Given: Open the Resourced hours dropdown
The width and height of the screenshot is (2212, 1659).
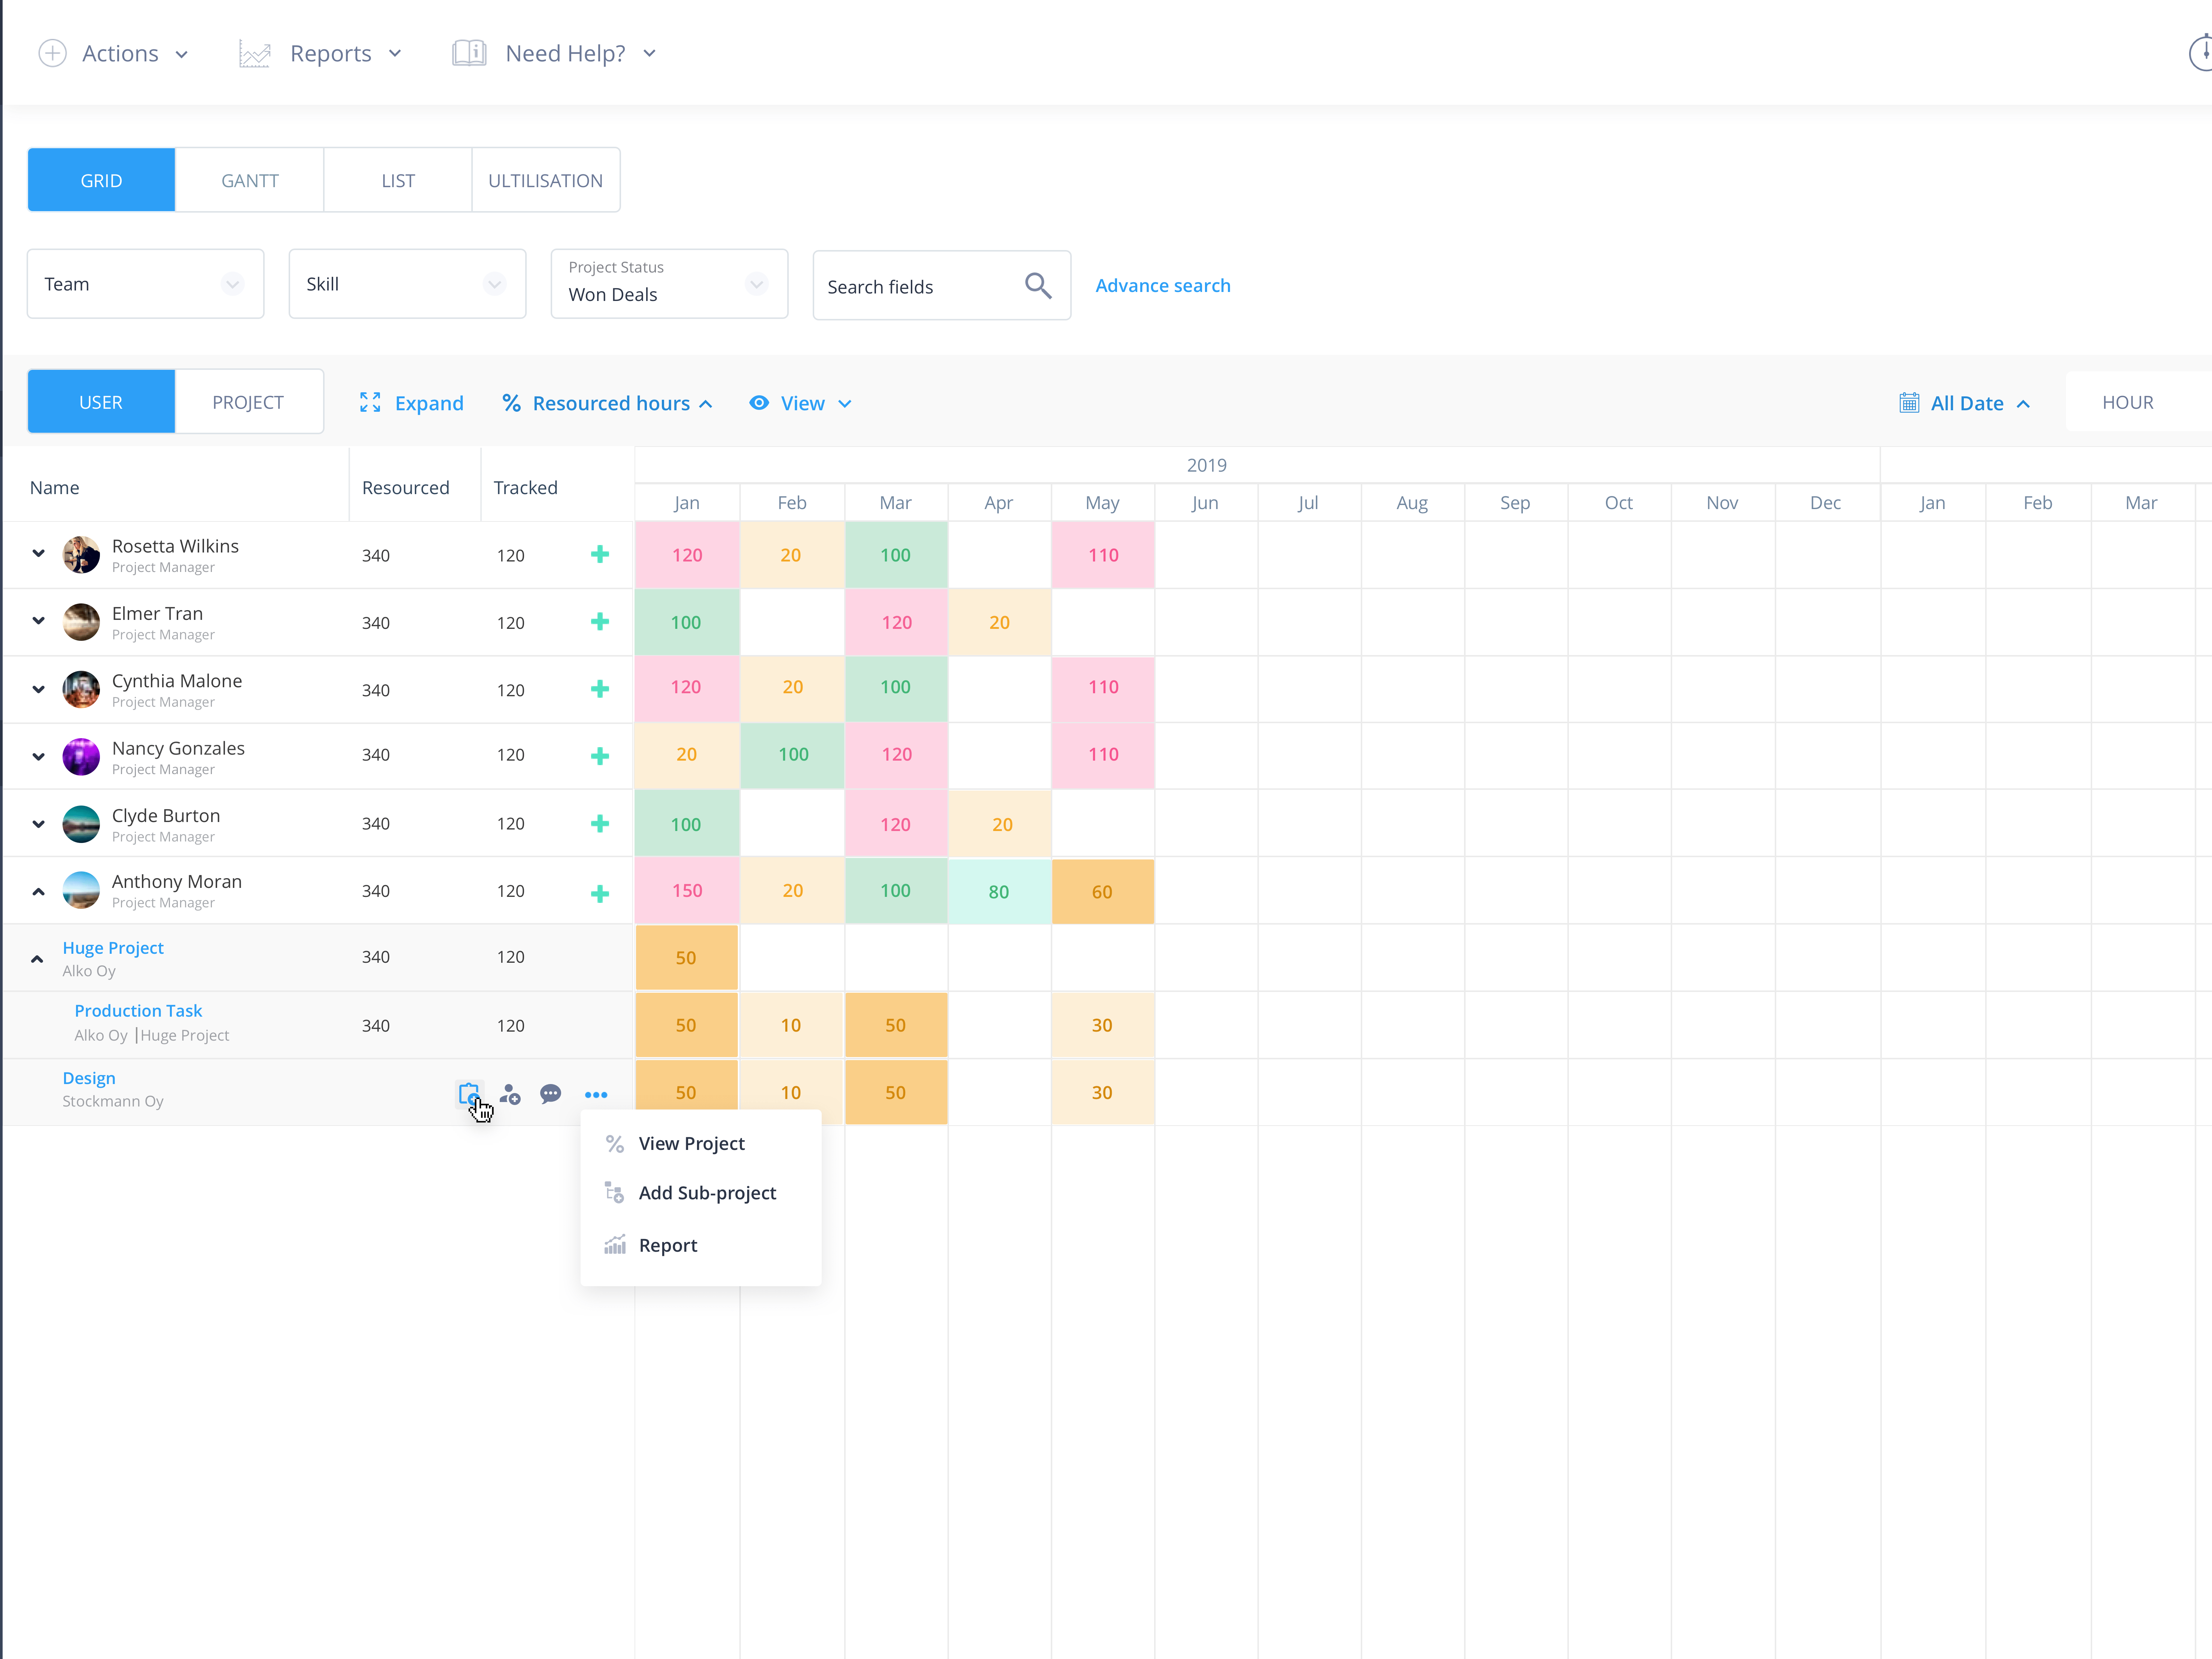Looking at the screenshot, I should coord(608,403).
